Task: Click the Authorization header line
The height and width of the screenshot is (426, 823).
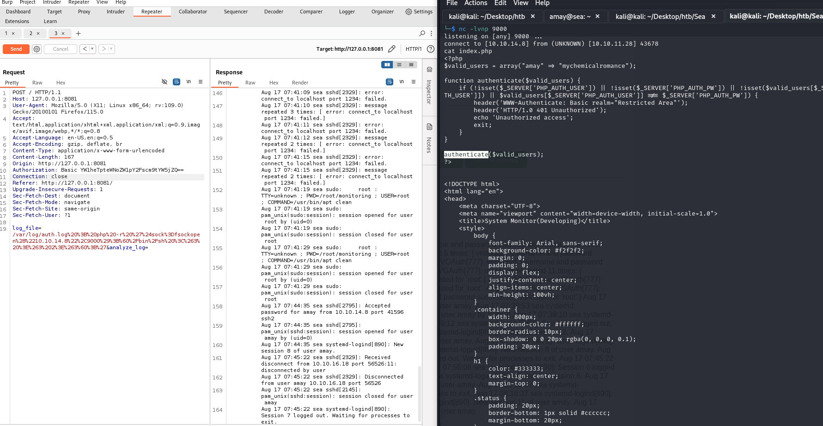Action: (98, 170)
